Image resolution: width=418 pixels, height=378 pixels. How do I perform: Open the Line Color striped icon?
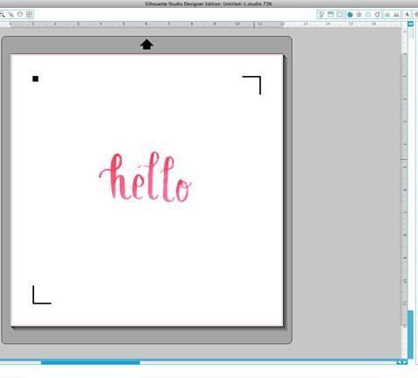point(387,14)
